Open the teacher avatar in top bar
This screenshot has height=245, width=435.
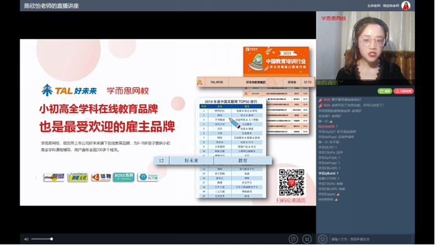405,6
